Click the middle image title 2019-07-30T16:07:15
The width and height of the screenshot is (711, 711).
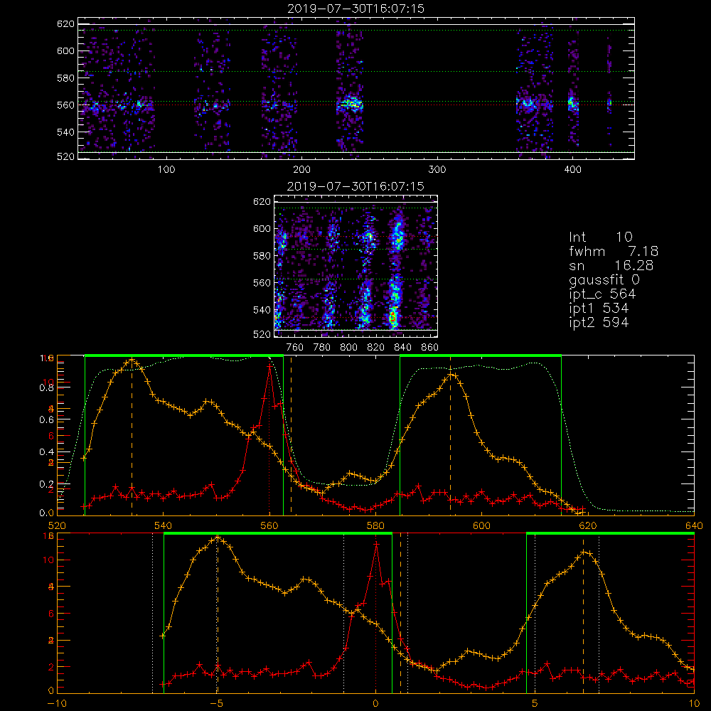[x=355, y=186]
